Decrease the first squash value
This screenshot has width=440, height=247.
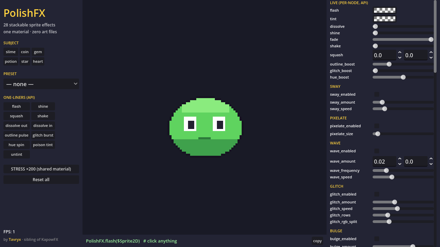400,58
